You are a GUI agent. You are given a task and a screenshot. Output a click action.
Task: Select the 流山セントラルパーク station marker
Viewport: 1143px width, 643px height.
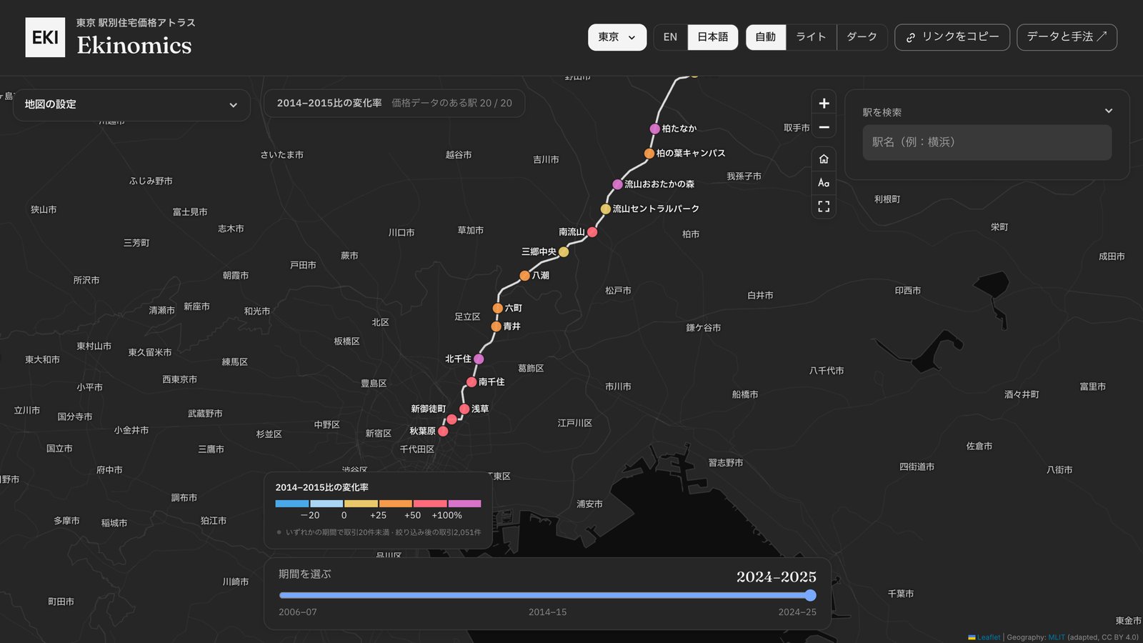[x=606, y=209]
